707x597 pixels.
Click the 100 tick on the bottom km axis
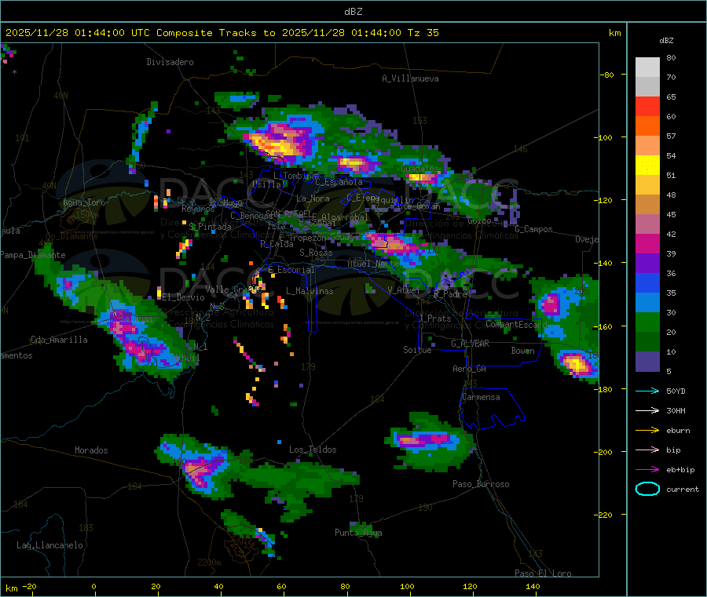click(407, 587)
